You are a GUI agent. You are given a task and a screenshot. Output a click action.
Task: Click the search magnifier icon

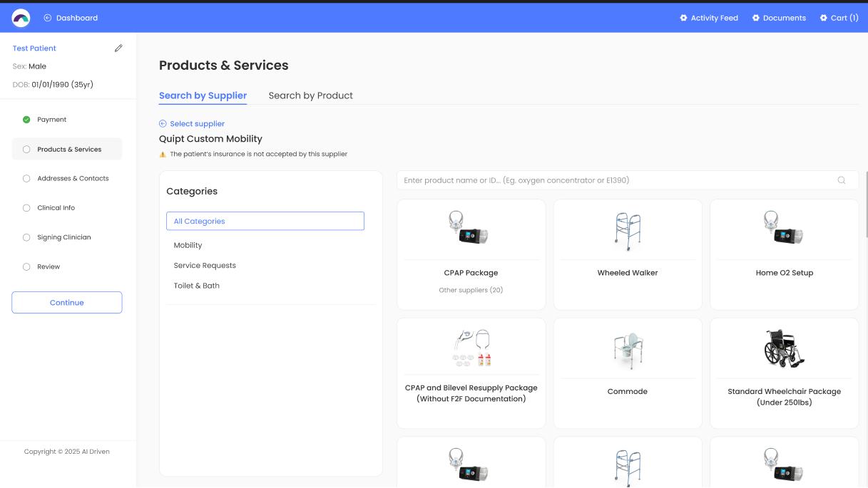(x=842, y=180)
